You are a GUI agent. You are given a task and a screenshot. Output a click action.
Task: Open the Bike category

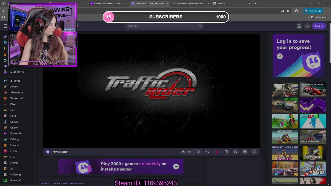13,104
